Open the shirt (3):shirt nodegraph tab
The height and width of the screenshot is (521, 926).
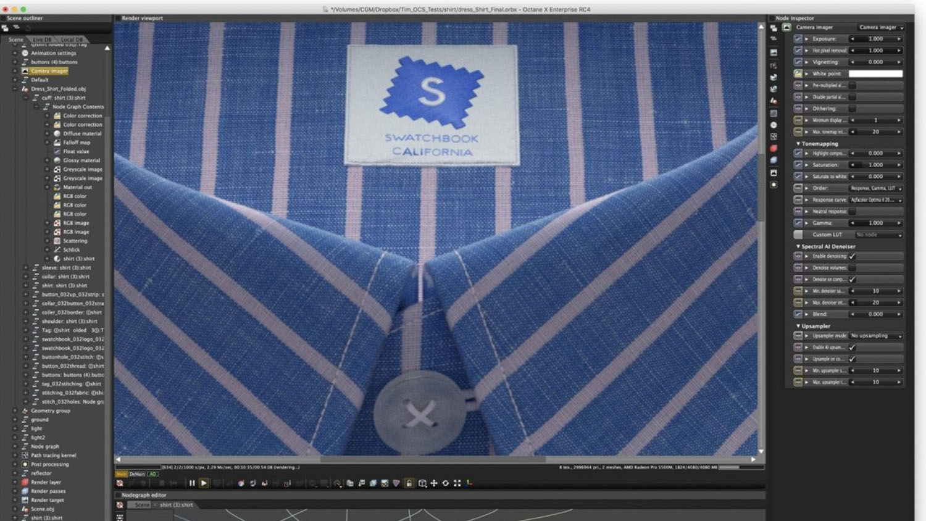[x=177, y=505]
